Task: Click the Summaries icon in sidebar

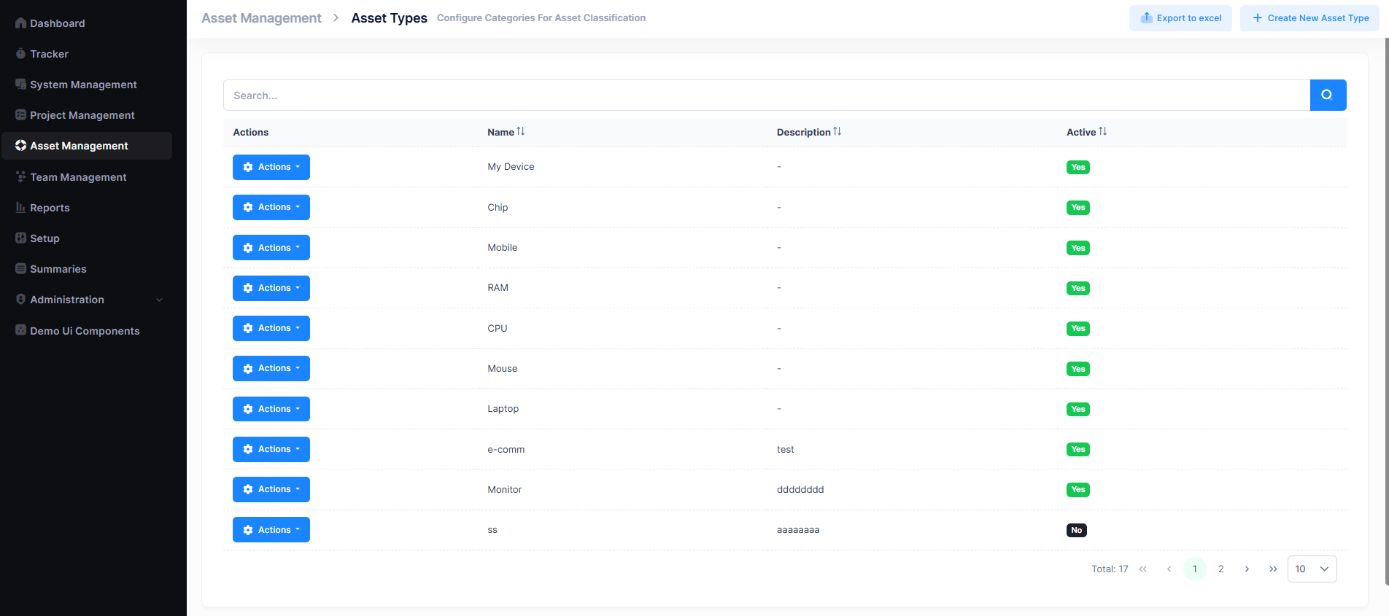Action: pyautogui.click(x=20, y=269)
